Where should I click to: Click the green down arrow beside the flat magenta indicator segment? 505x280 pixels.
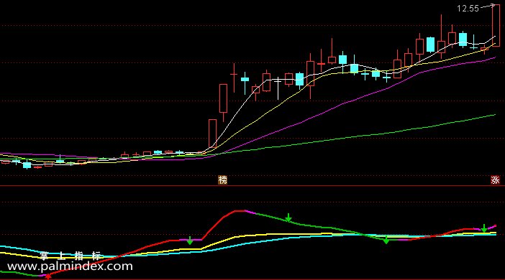(x=190, y=241)
